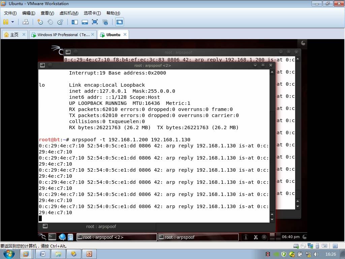Open the power options dropdown arrow next to pause
This screenshot has width=345, height=259.
coord(12,22)
